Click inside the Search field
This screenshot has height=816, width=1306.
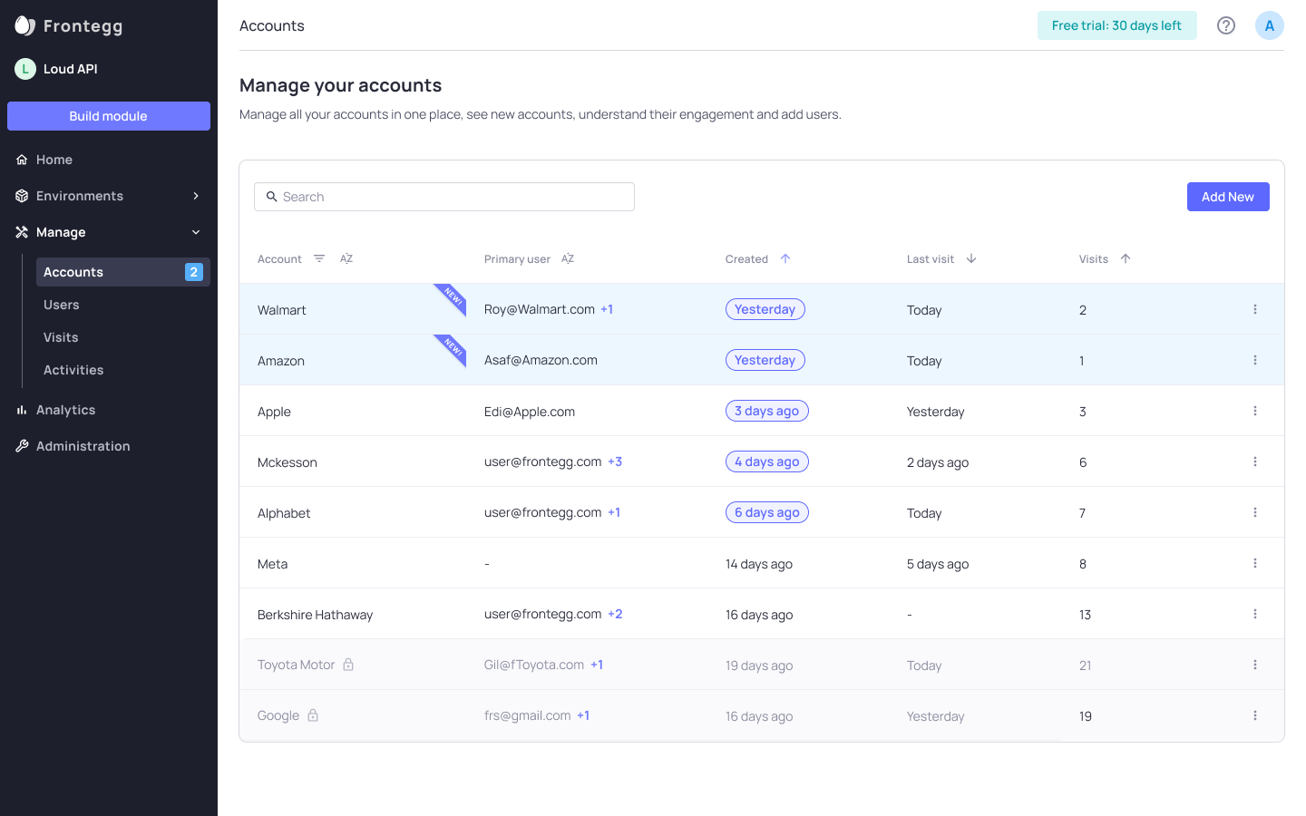[x=444, y=197]
